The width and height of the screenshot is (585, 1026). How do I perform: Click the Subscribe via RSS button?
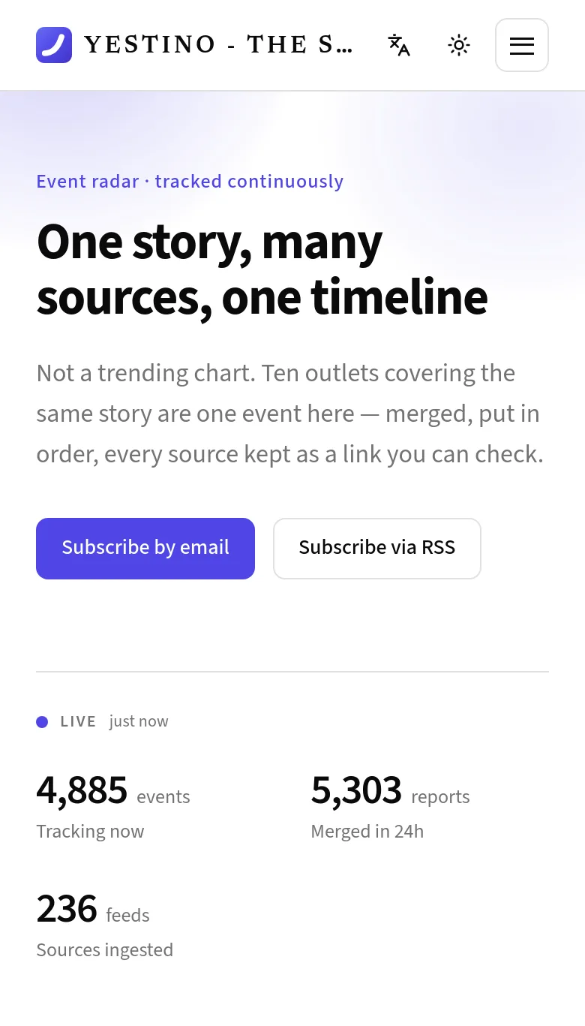pyautogui.click(x=377, y=548)
